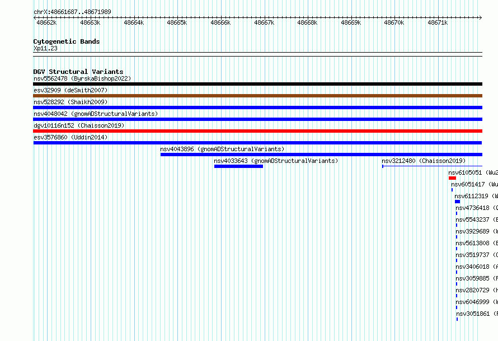The height and width of the screenshot is (341, 498).
Task: Open the nsv528292 (Shaikh2009) label
Action: tap(71, 102)
